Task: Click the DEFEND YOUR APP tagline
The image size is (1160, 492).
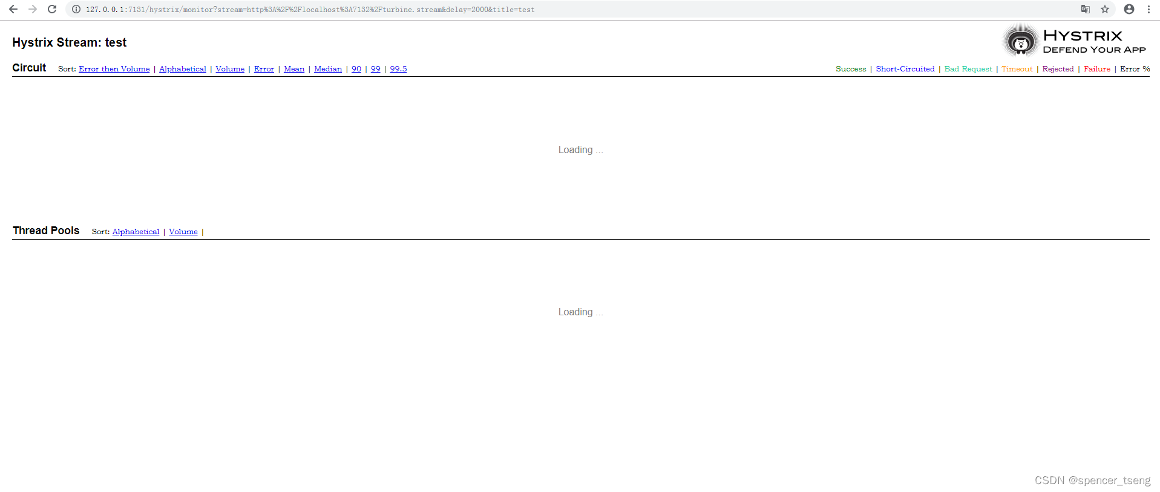Action: coord(1094,50)
